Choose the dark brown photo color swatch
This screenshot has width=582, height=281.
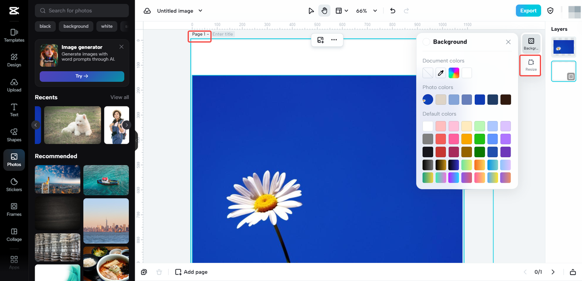click(x=506, y=100)
